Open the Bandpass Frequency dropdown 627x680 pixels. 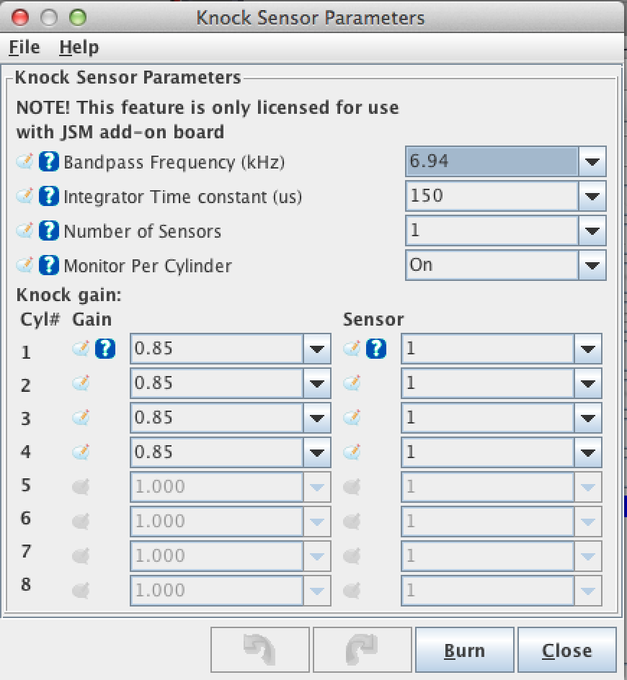[x=592, y=161]
